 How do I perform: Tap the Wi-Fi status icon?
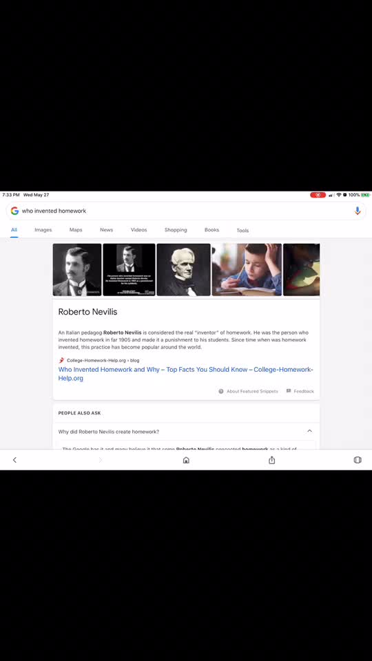(x=339, y=195)
